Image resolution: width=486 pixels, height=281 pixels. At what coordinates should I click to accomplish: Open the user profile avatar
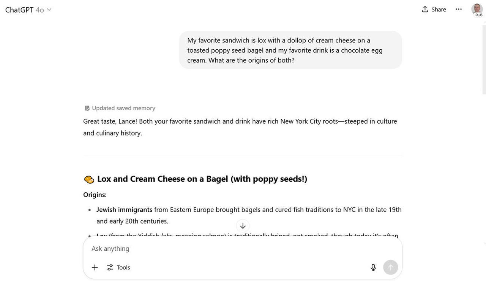pyautogui.click(x=477, y=9)
